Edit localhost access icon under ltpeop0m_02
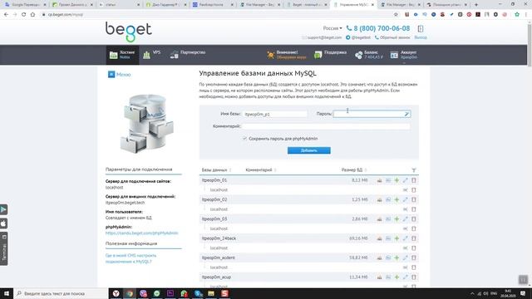 tap(406, 209)
